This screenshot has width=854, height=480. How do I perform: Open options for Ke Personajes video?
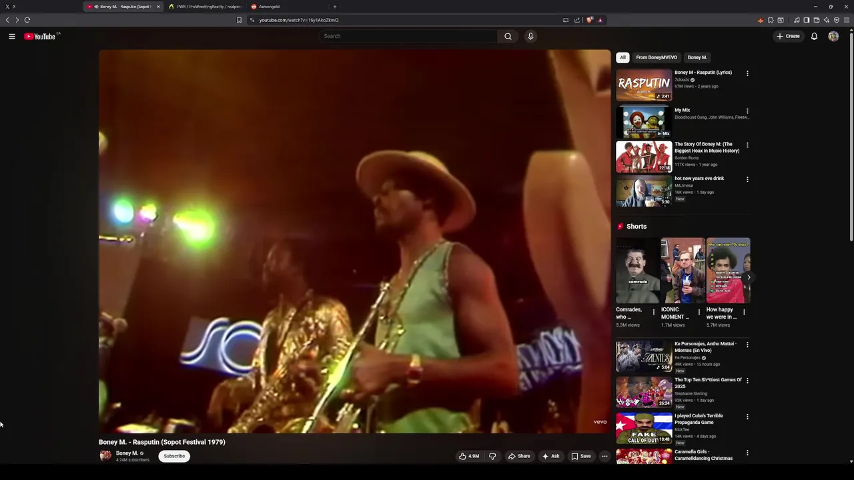pyautogui.click(x=747, y=345)
